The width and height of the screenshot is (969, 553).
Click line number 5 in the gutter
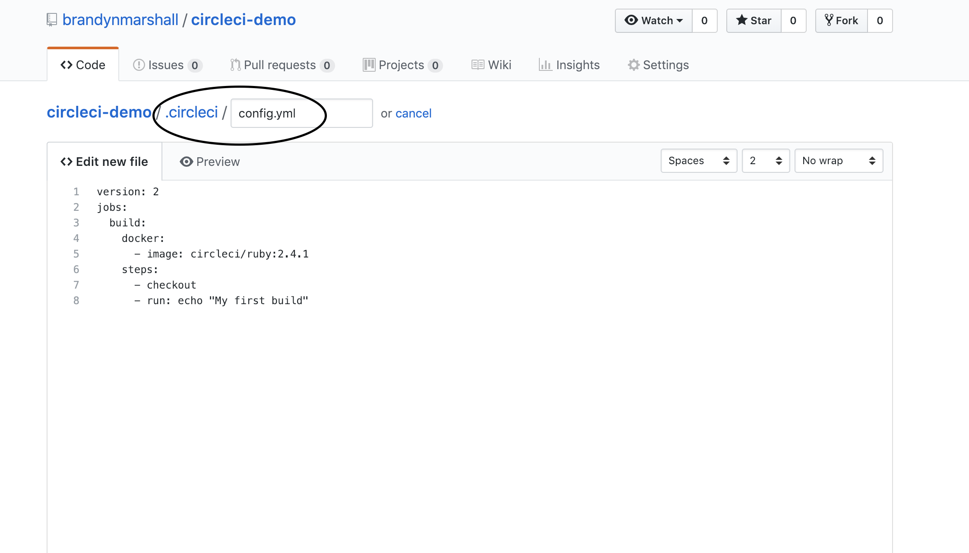76,254
